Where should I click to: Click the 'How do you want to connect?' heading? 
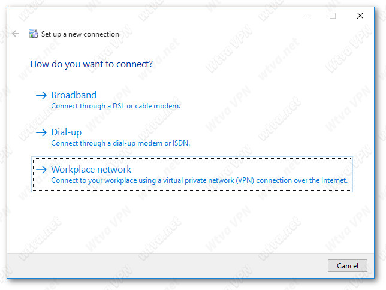point(91,64)
